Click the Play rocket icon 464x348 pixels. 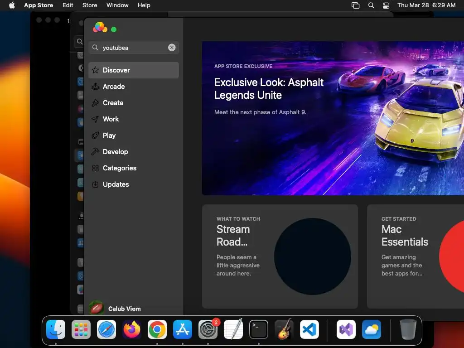[x=95, y=135]
